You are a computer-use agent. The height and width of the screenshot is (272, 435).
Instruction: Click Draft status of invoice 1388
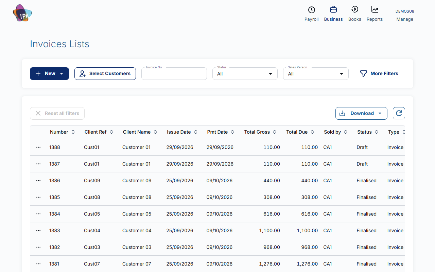click(362, 147)
